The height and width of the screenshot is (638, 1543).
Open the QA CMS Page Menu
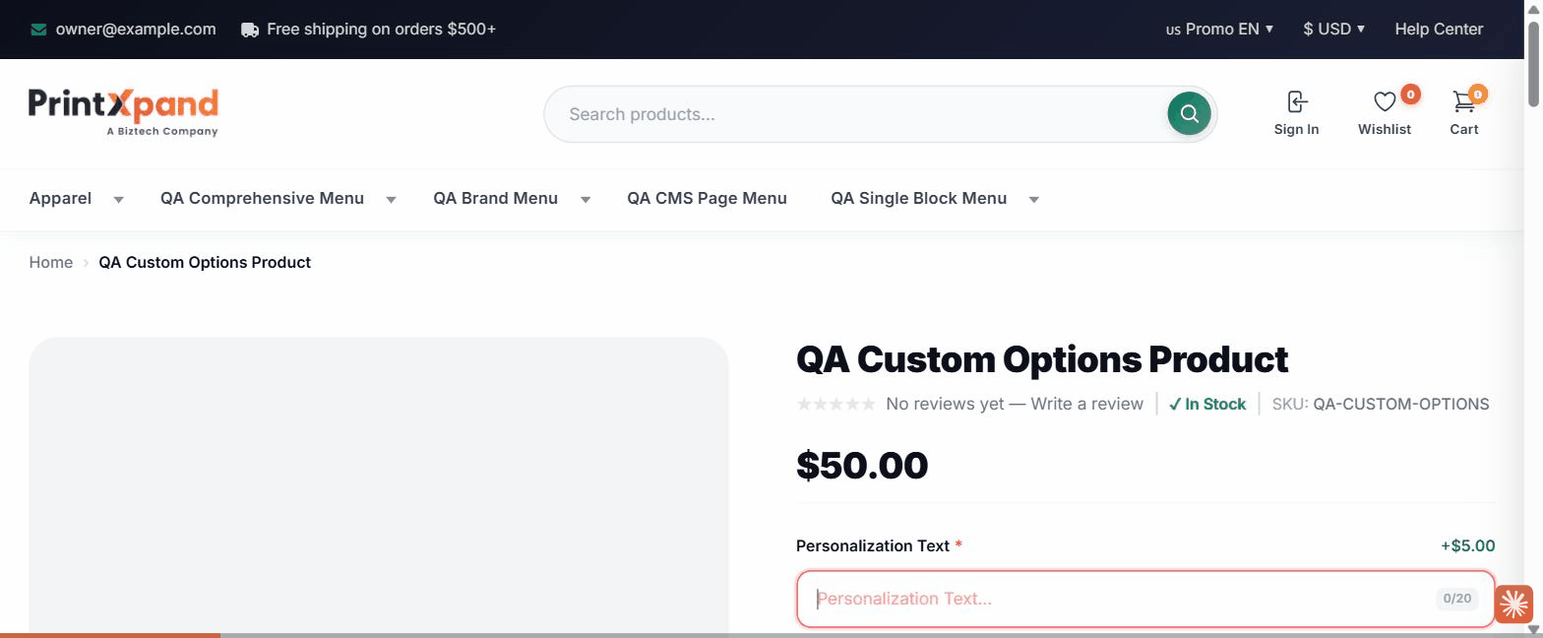pyautogui.click(x=707, y=198)
